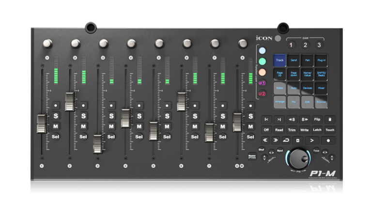Select channel 5 with Sel button
372x219 pixels.
coord(167,137)
